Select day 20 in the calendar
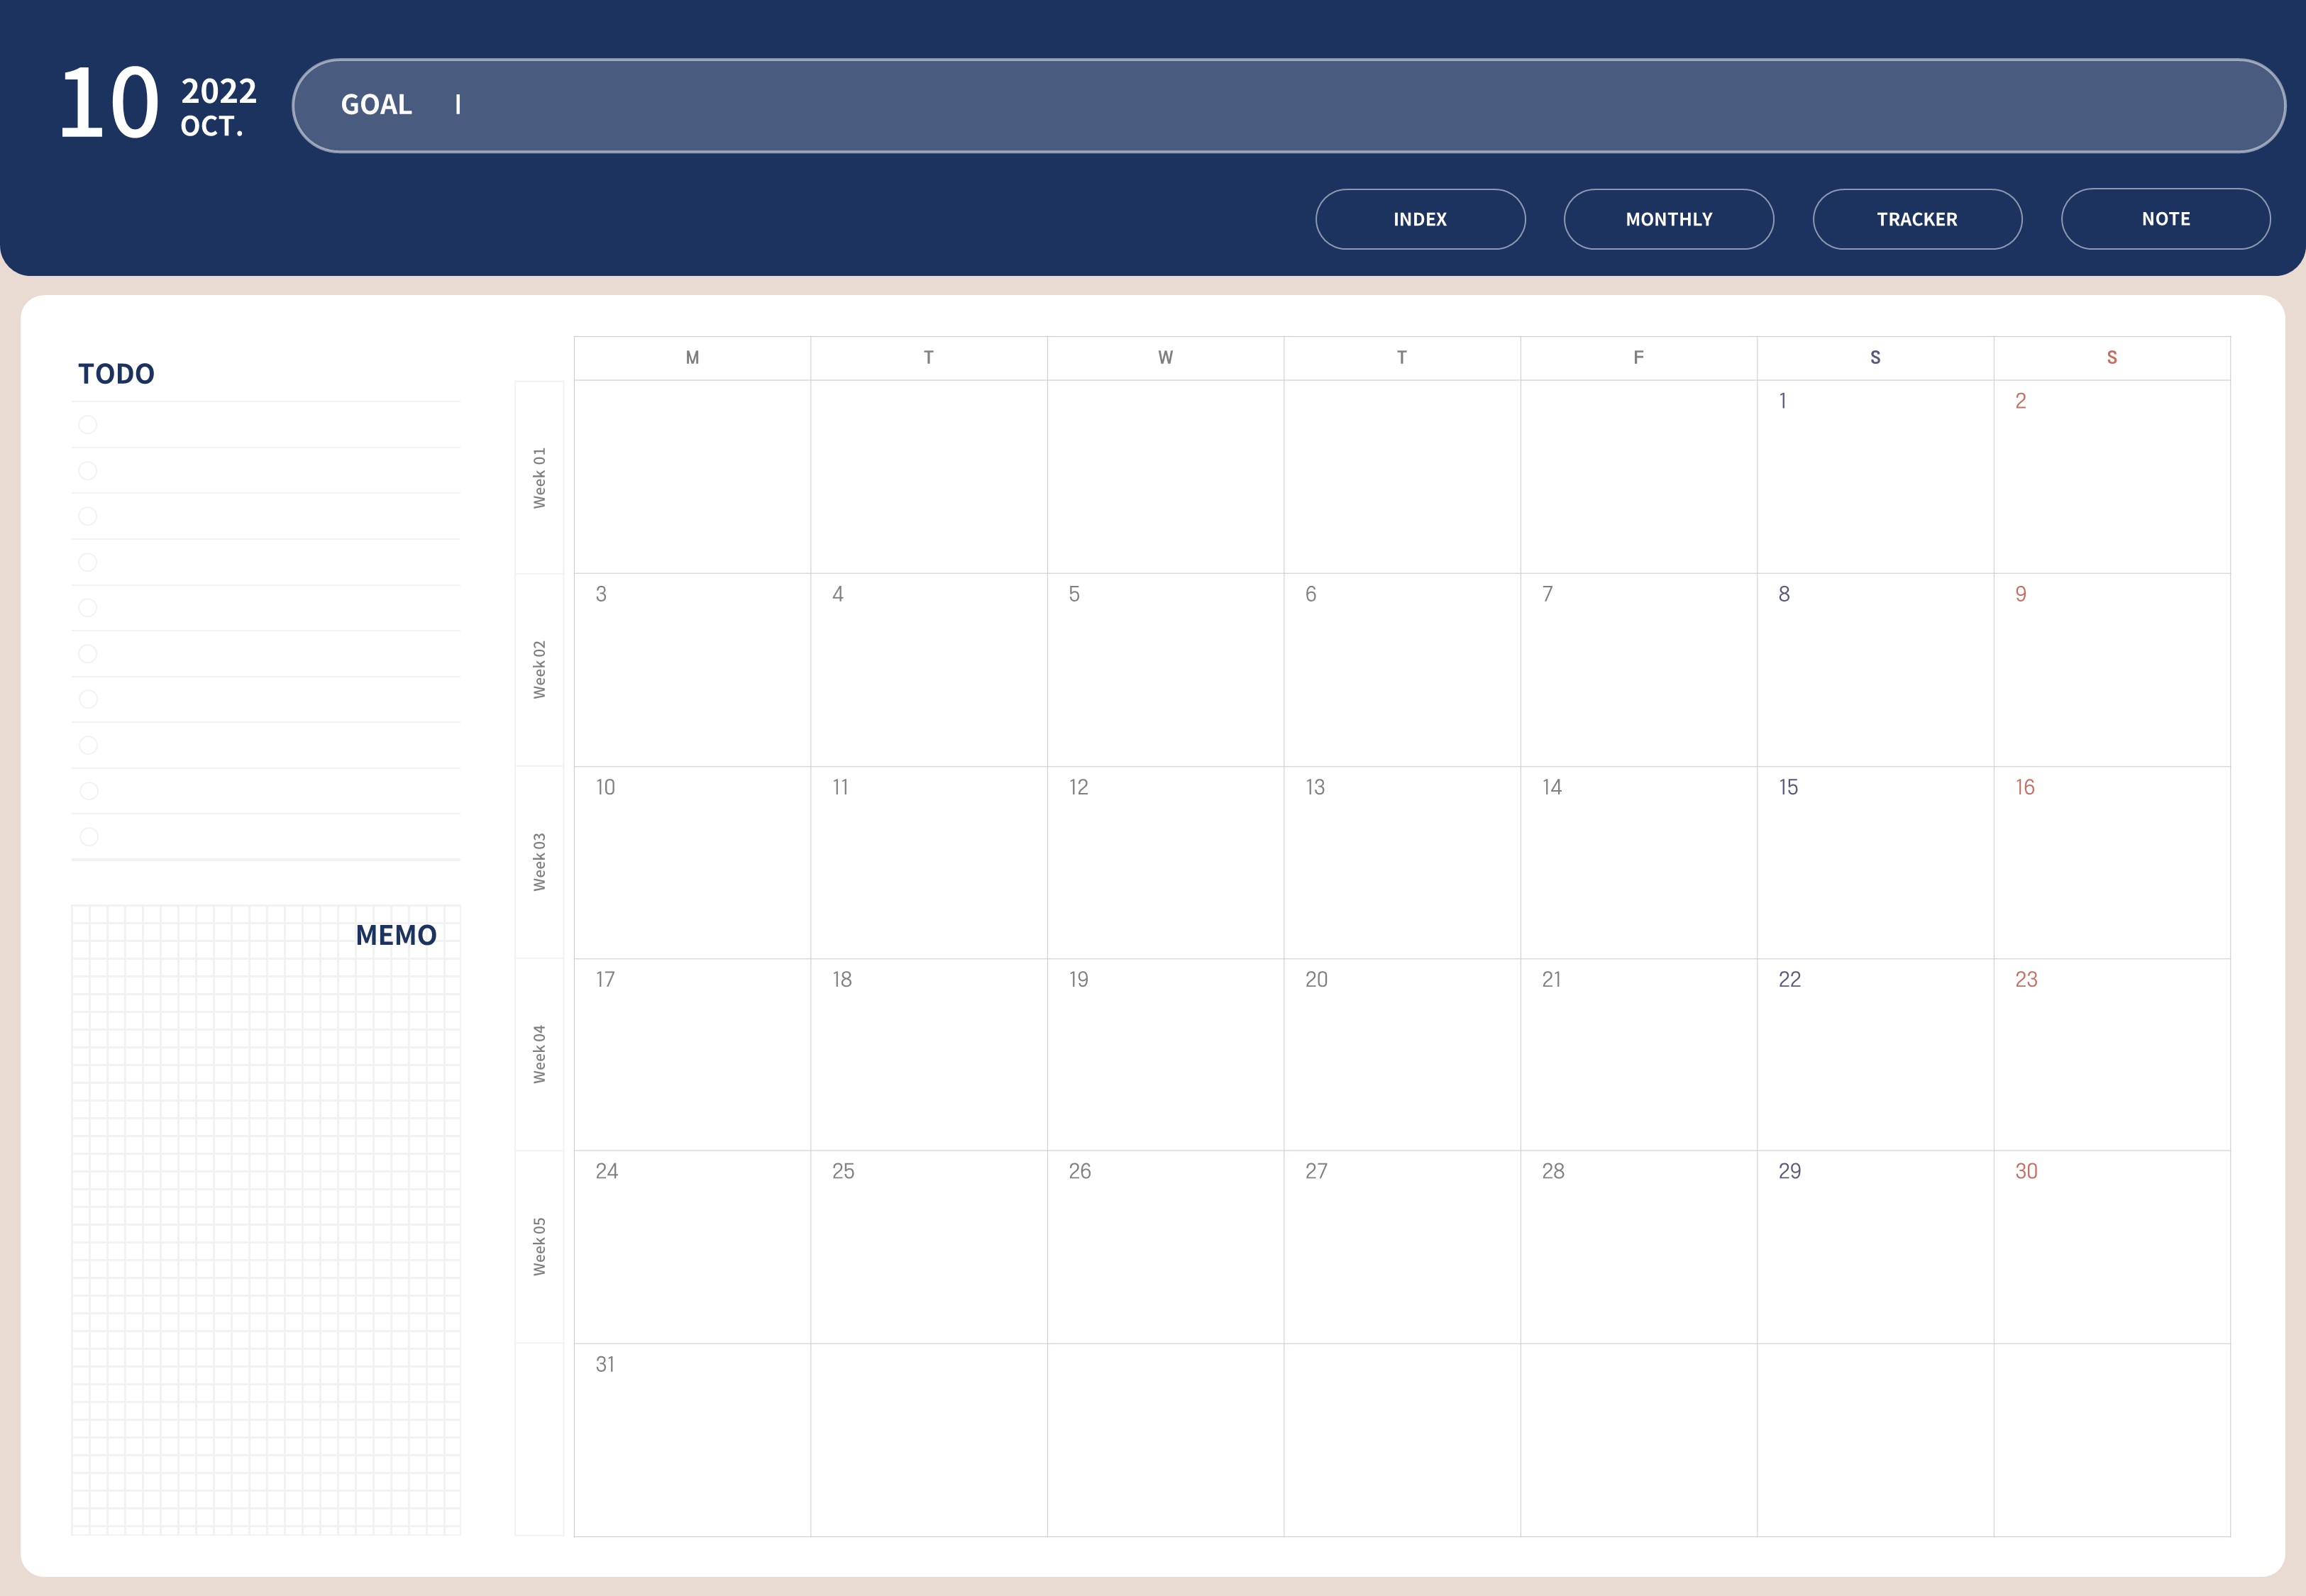The width and height of the screenshot is (2306, 1596). [x=1402, y=1055]
